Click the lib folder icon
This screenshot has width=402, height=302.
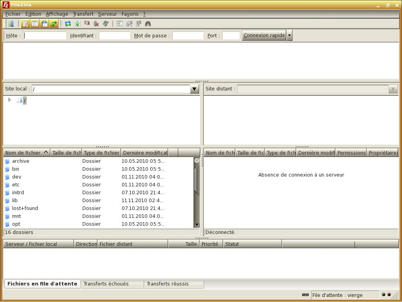click(7, 201)
